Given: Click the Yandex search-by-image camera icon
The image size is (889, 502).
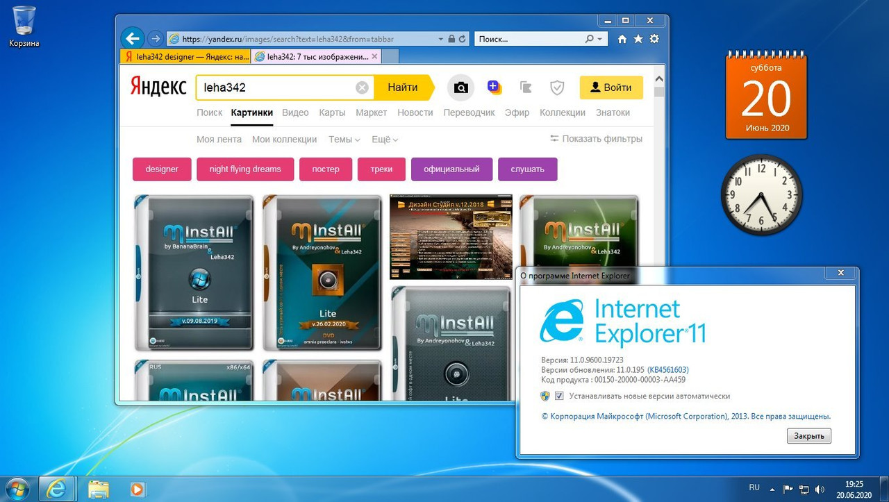Looking at the screenshot, I should pos(460,87).
